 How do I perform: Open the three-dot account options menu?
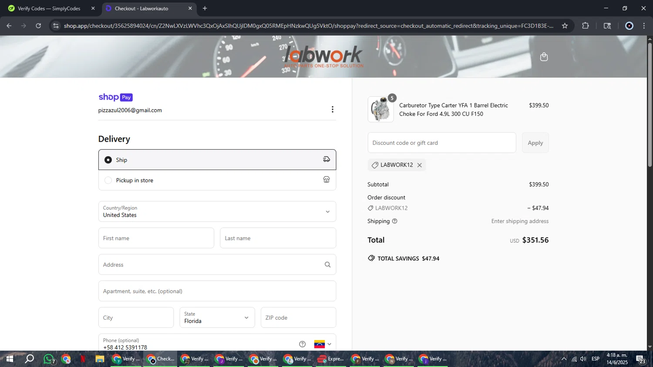click(333, 109)
